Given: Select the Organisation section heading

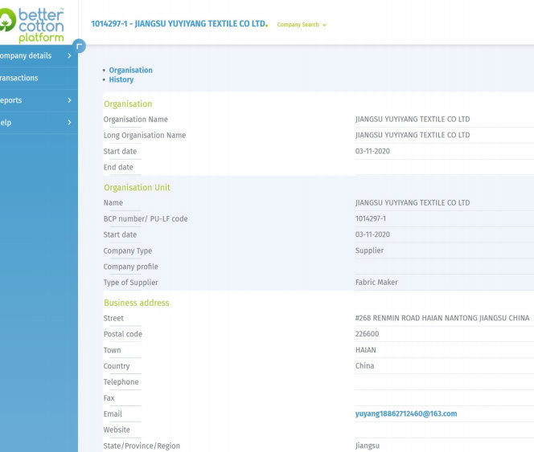Looking at the screenshot, I should (x=128, y=104).
